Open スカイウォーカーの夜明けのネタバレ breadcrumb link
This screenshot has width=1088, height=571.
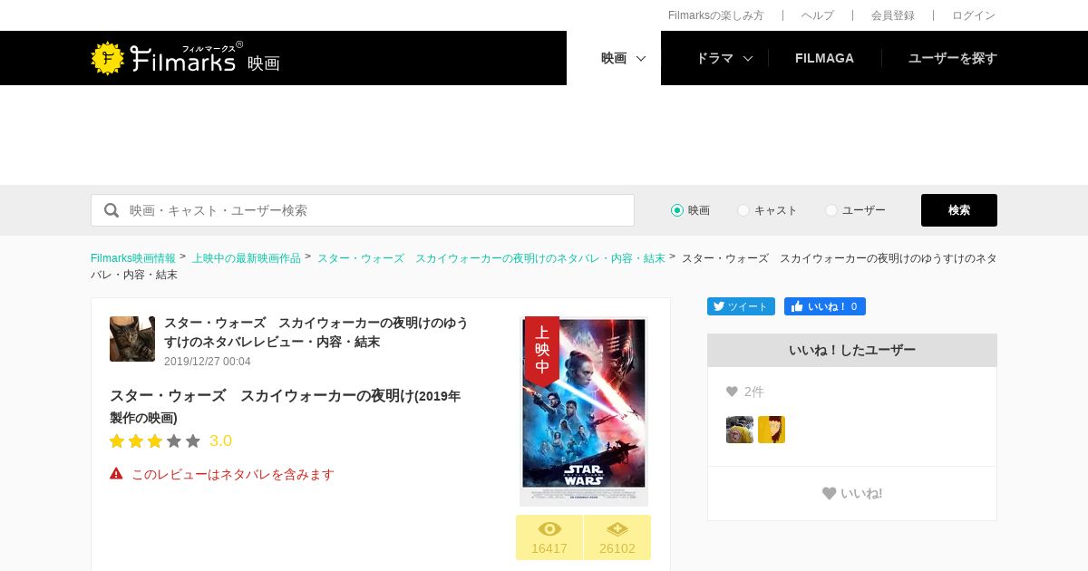(491, 258)
